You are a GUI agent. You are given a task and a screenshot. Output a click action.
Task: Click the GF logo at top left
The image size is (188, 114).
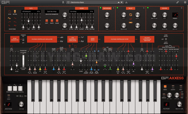click(x=6, y=2)
